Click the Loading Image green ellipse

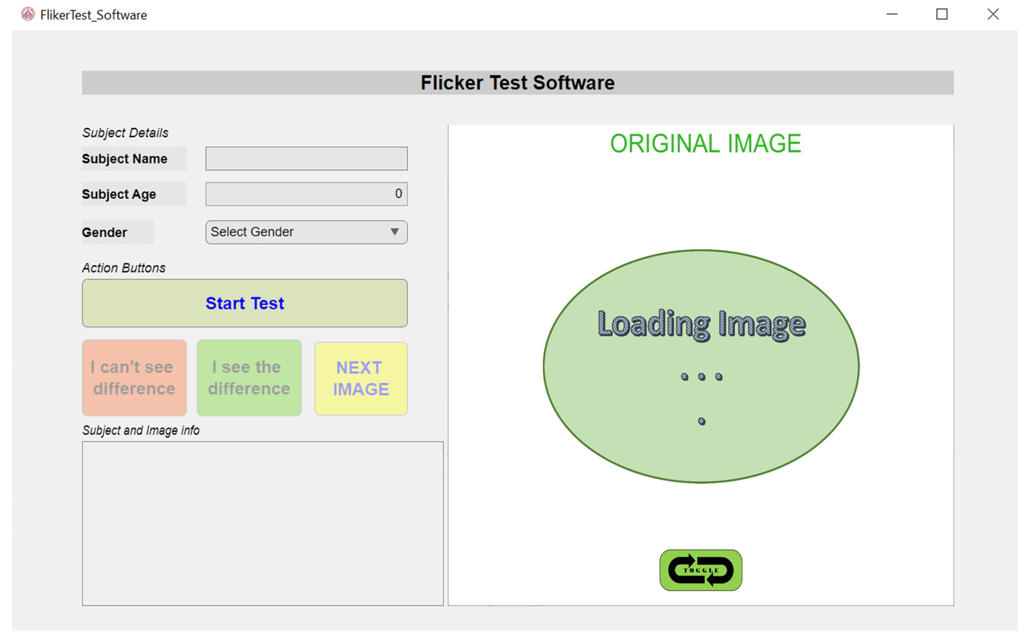[x=700, y=366]
